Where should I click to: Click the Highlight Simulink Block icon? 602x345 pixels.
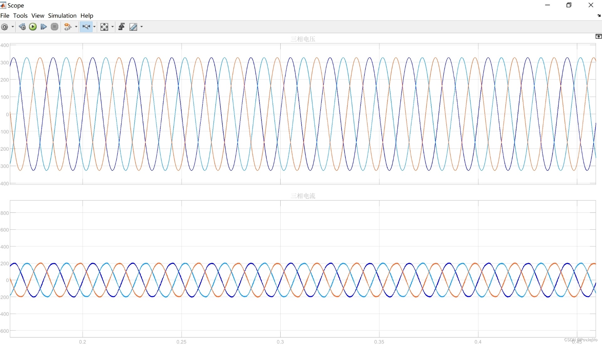click(x=67, y=27)
